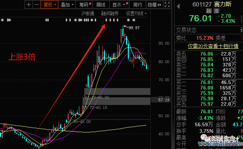Open the 叠加 overlay dropdown
The height and width of the screenshot is (149, 243).
pyautogui.click(x=67, y=5)
